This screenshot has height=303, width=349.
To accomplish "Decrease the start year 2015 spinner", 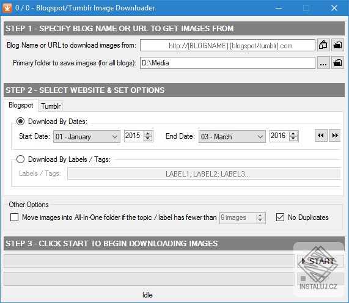I will pyautogui.click(x=148, y=139).
